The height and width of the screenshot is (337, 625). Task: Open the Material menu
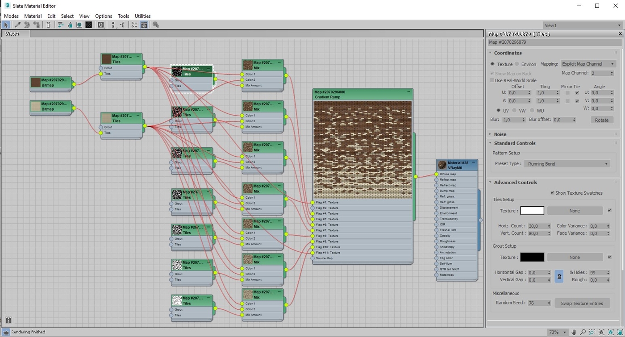pos(33,16)
